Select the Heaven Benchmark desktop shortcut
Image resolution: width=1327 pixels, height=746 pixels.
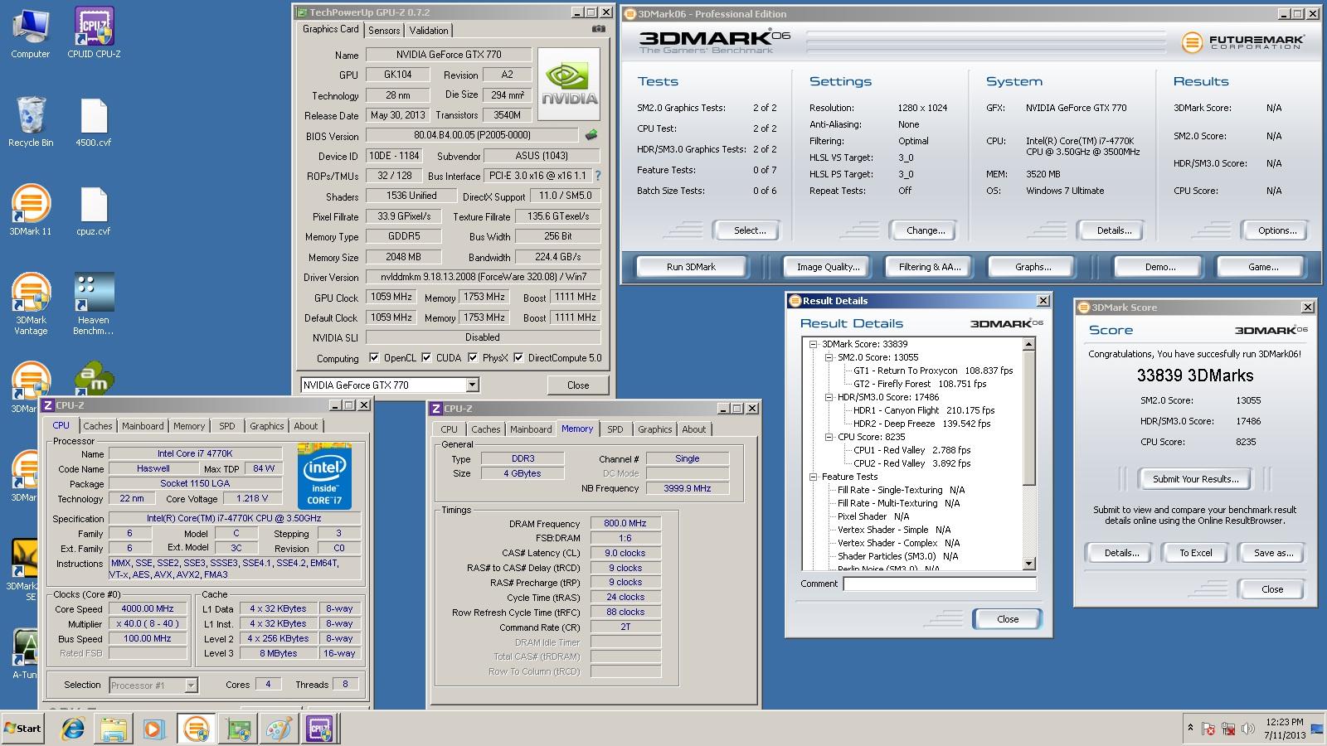pyautogui.click(x=94, y=304)
